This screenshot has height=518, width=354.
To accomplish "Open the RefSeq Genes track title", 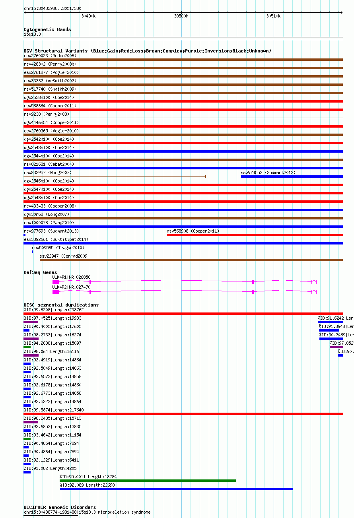I will click(x=40, y=272).
